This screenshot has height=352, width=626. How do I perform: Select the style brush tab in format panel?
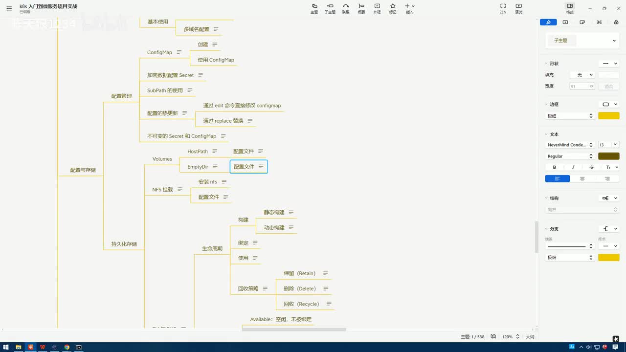(x=548, y=22)
